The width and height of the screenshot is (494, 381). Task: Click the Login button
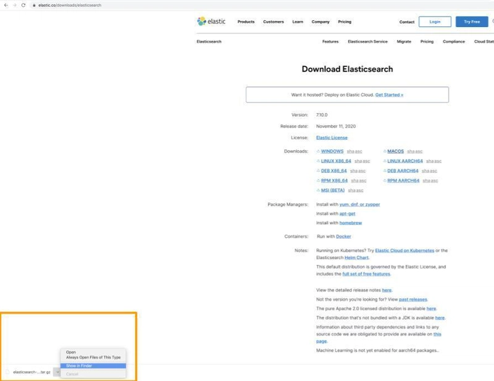coord(435,22)
